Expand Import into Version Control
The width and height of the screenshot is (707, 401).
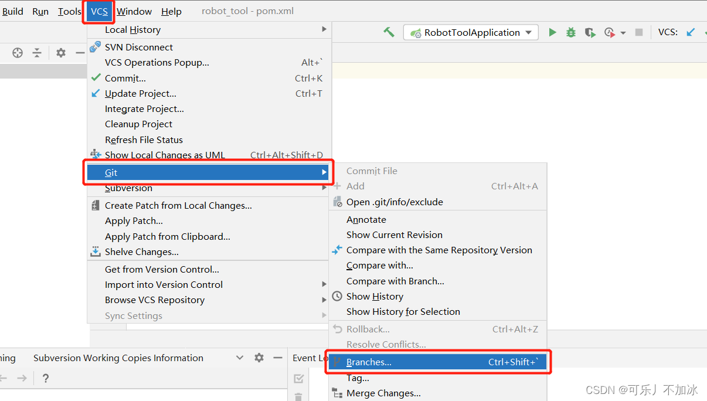point(209,284)
